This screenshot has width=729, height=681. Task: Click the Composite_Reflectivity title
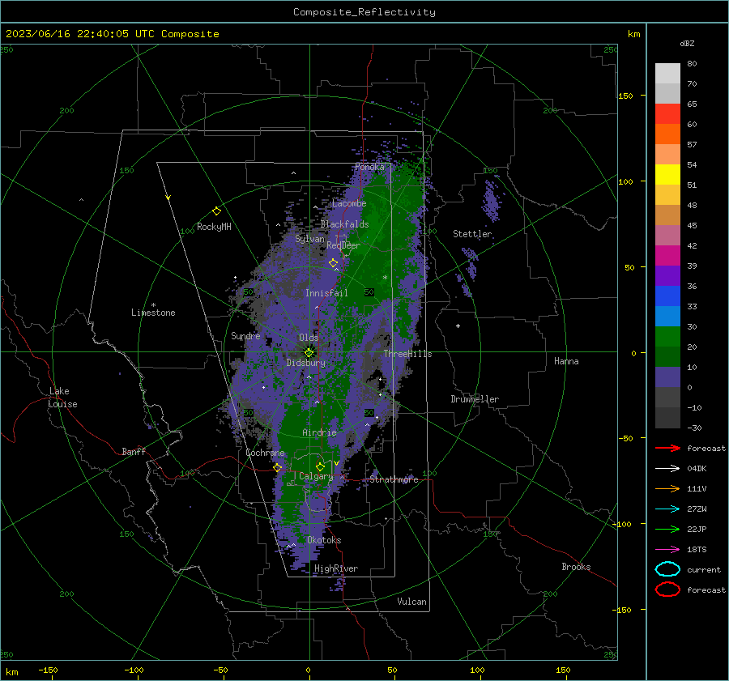364,12
